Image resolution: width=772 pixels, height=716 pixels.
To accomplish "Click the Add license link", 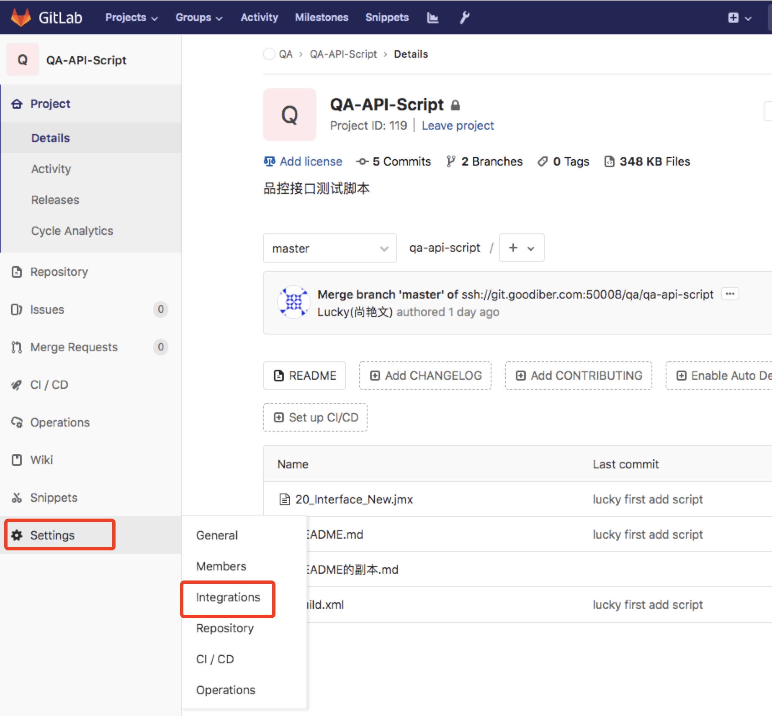I will pyautogui.click(x=310, y=161).
